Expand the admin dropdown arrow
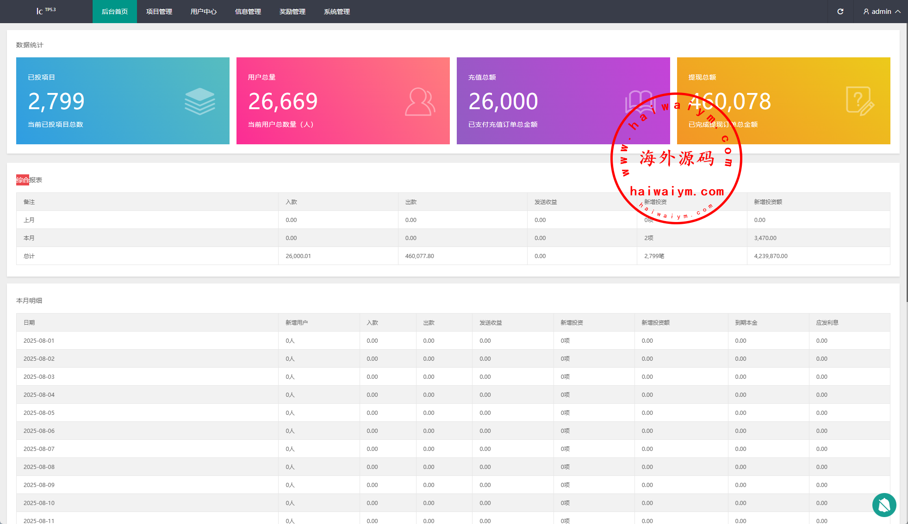Viewport: 908px width, 524px height. click(898, 12)
